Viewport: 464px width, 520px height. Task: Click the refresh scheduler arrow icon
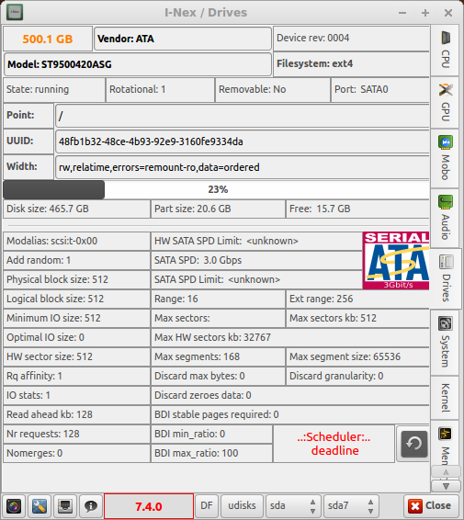(x=413, y=444)
